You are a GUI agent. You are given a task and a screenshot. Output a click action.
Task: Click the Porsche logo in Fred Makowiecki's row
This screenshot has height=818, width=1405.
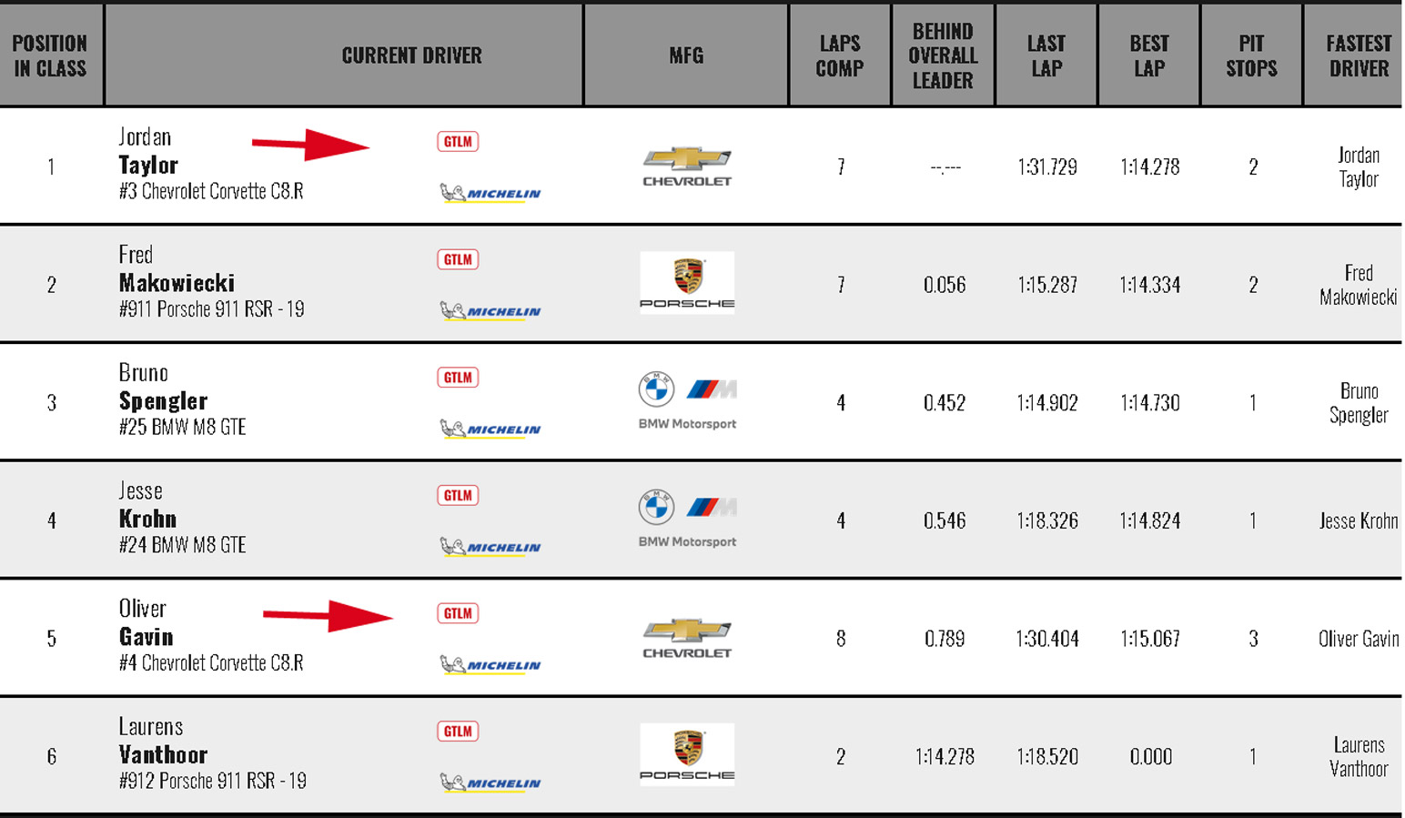pyautogui.click(x=687, y=283)
